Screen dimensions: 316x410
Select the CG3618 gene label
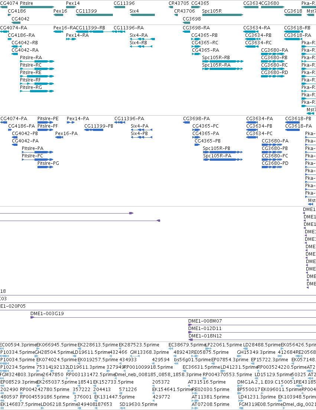[x=293, y=11]
